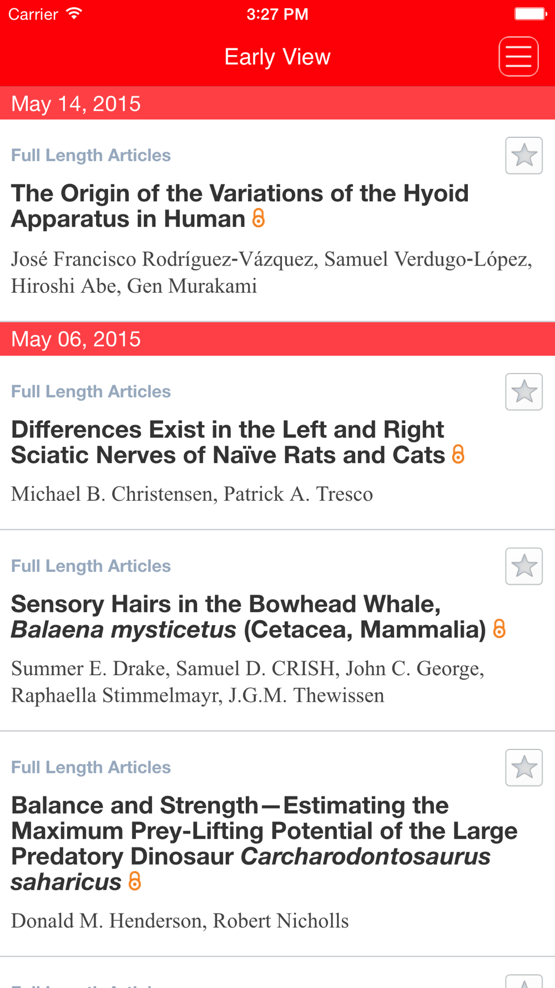This screenshot has width=555, height=988.
Task: Tap Full Length Articles label above Hyoid
Action: coord(91,155)
